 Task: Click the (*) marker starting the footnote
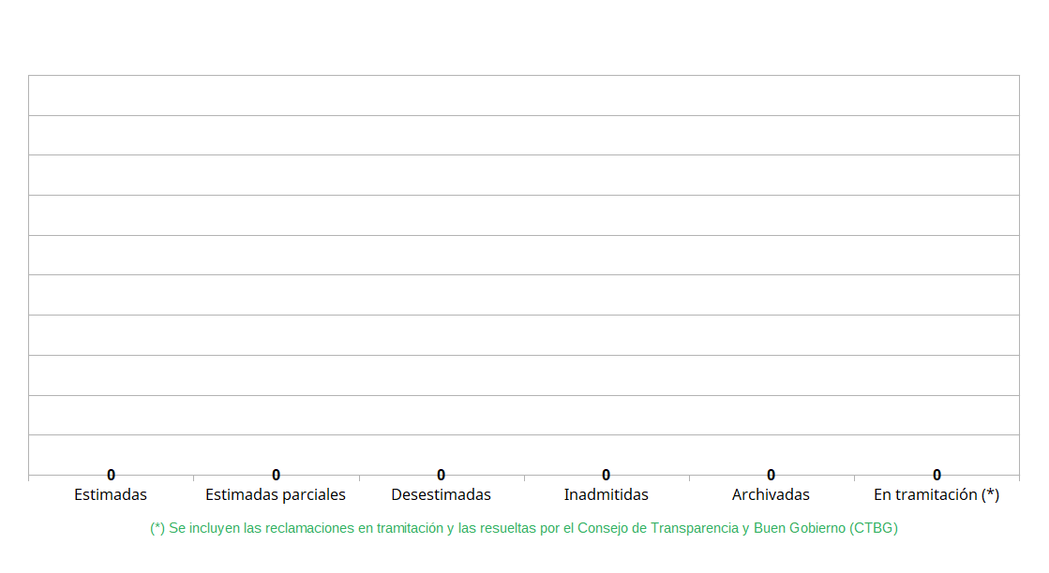[157, 528]
